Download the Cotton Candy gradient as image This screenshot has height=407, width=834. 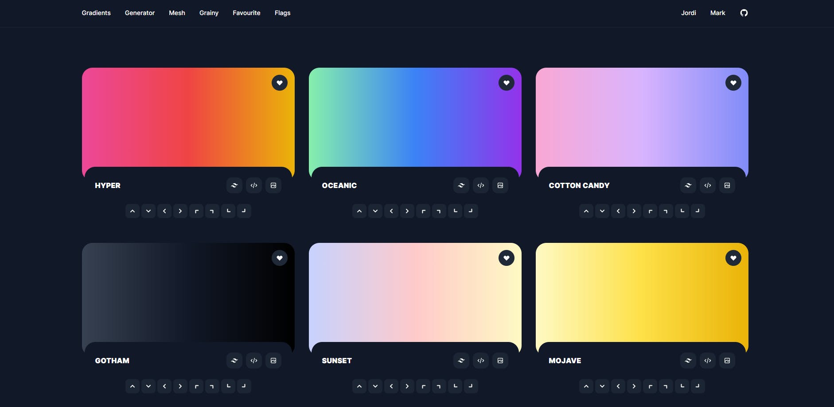point(727,185)
